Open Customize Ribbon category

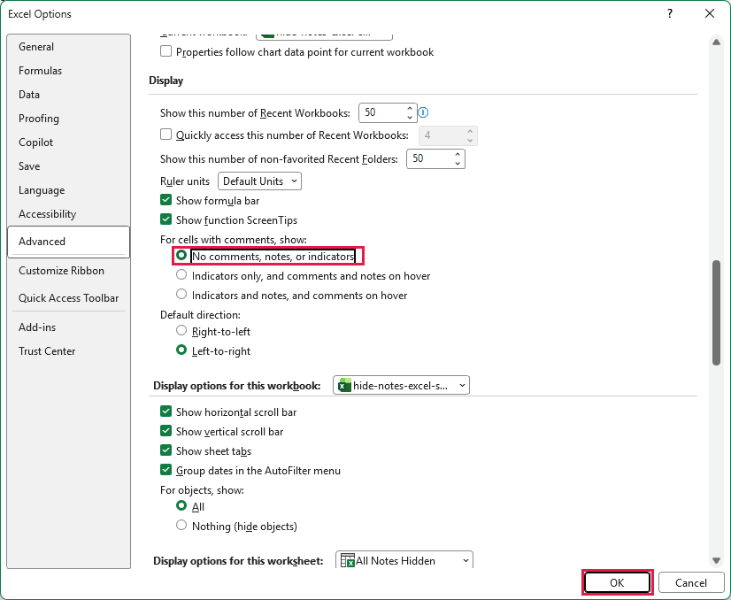[x=68, y=271]
